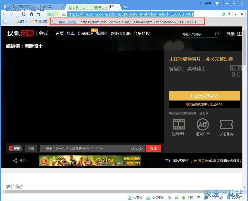Click the 搜狐视频 logo
Image resolution: width=248 pixels, height=201 pixels.
click(20, 33)
